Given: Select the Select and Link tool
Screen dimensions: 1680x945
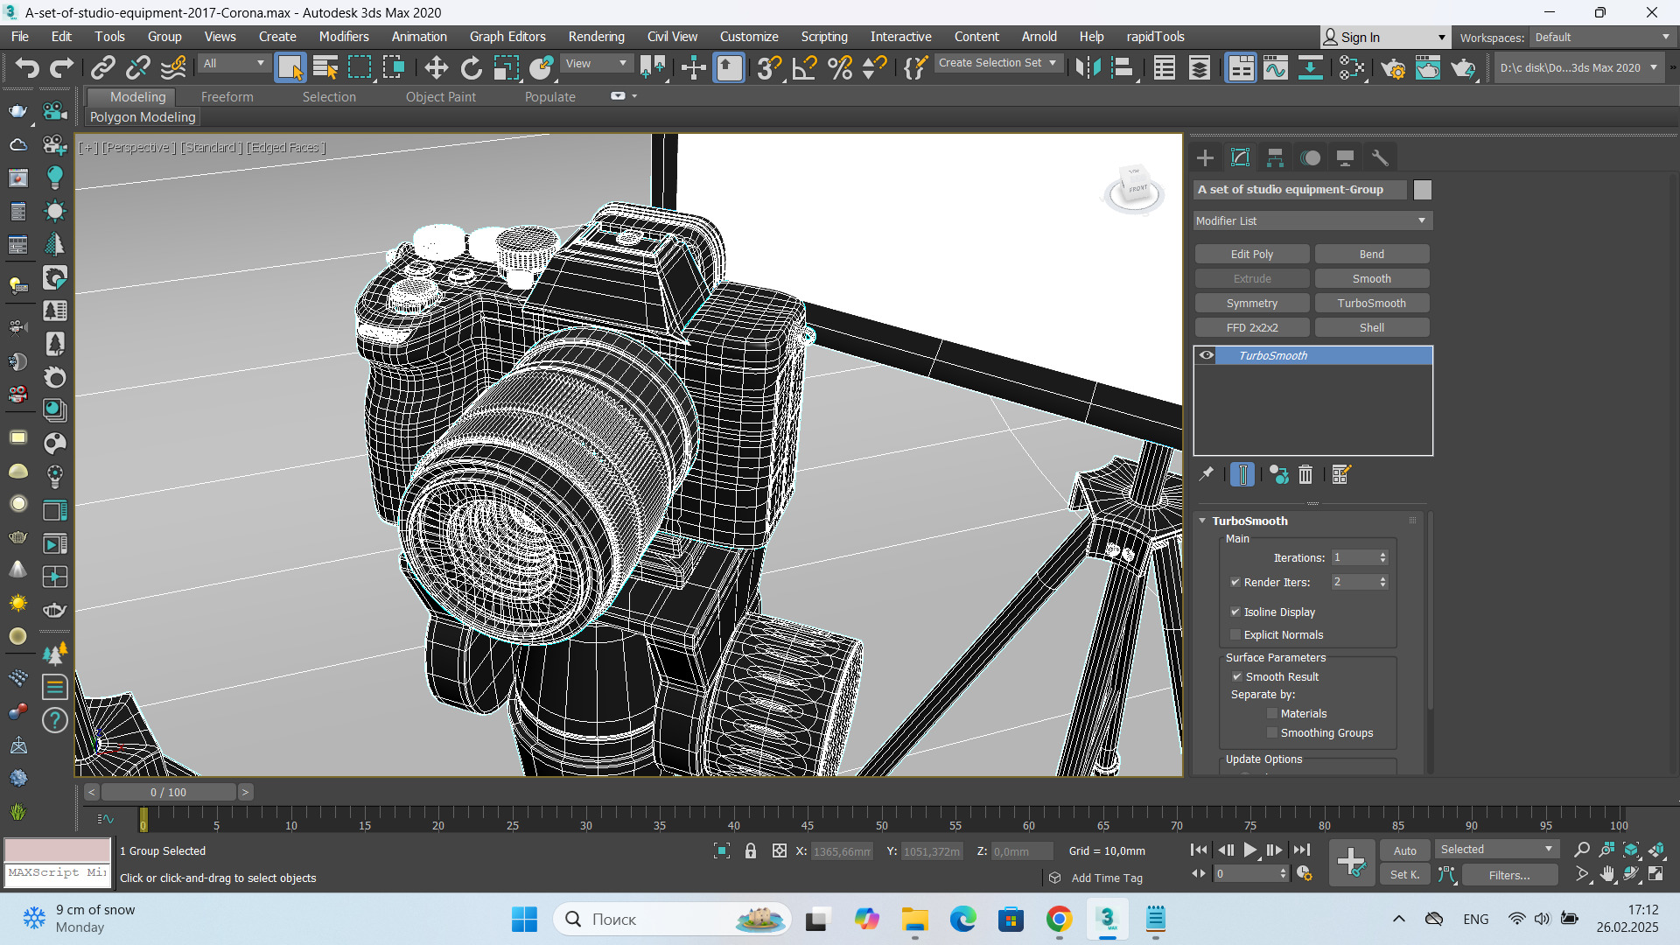Looking at the screenshot, I should pos(103,67).
